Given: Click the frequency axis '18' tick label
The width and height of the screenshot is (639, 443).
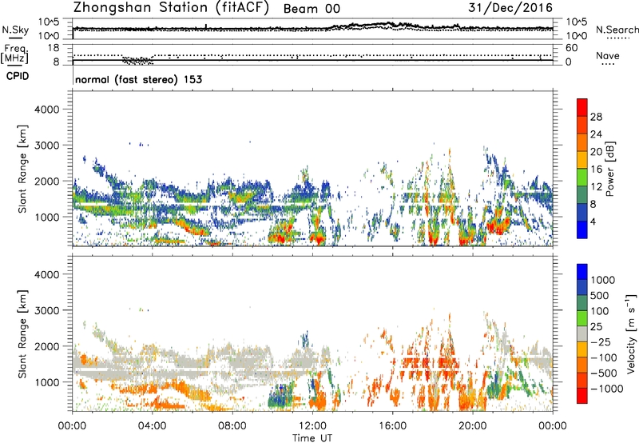Looking at the screenshot, I should (54, 48).
